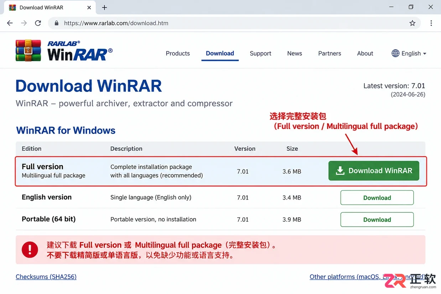Click the Edition column header
Viewport: 441px width, 294px height.
click(31, 149)
